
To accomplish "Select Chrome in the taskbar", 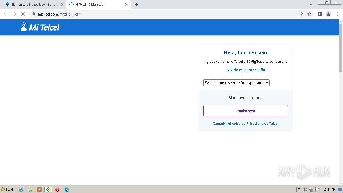I will coord(49,190).
